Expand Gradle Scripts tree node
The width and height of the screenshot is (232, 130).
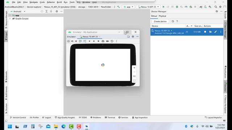10,18
